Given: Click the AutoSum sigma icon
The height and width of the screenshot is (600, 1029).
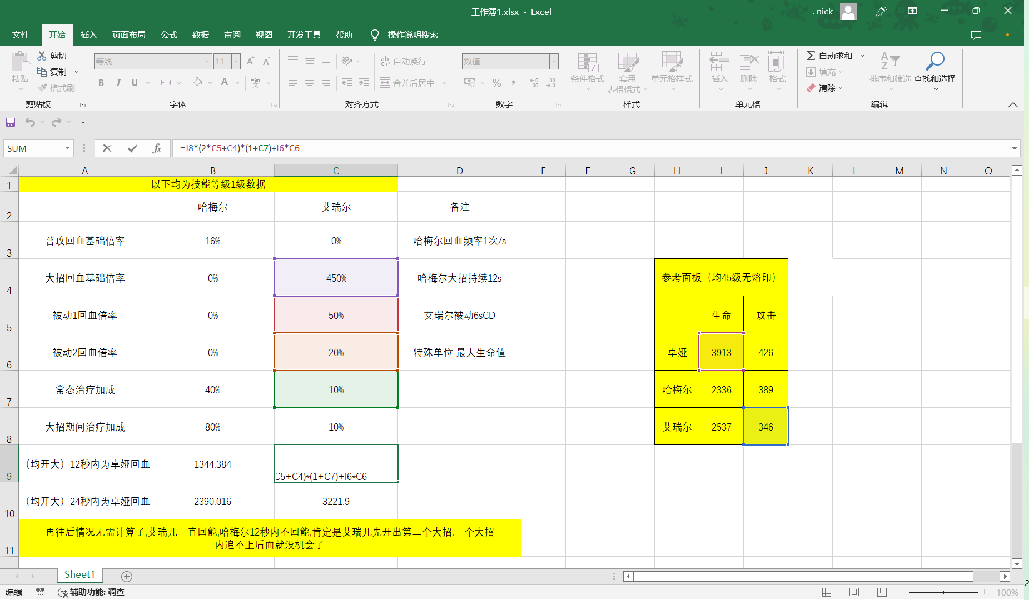Looking at the screenshot, I should coord(811,56).
